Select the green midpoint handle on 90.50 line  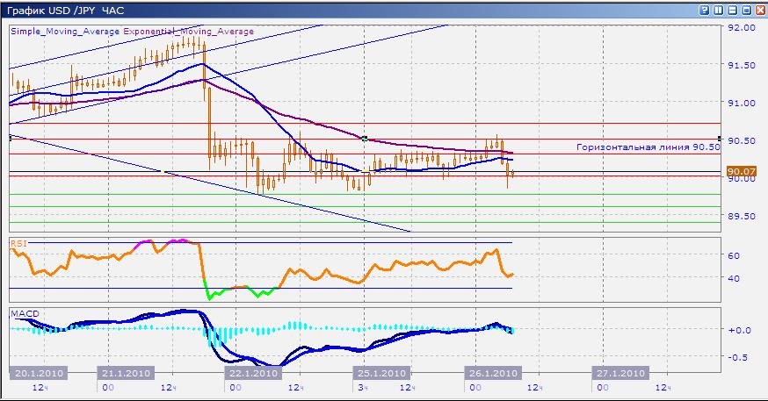click(x=365, y=139)
